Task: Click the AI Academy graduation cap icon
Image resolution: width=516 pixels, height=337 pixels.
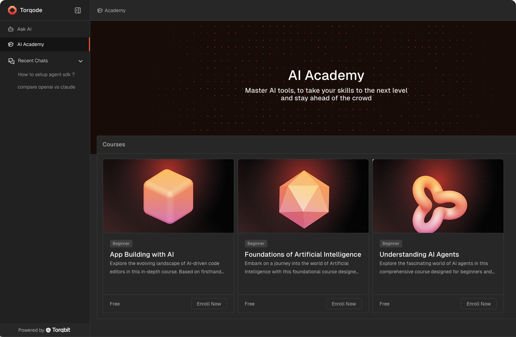Action: [x=11, y=44]
